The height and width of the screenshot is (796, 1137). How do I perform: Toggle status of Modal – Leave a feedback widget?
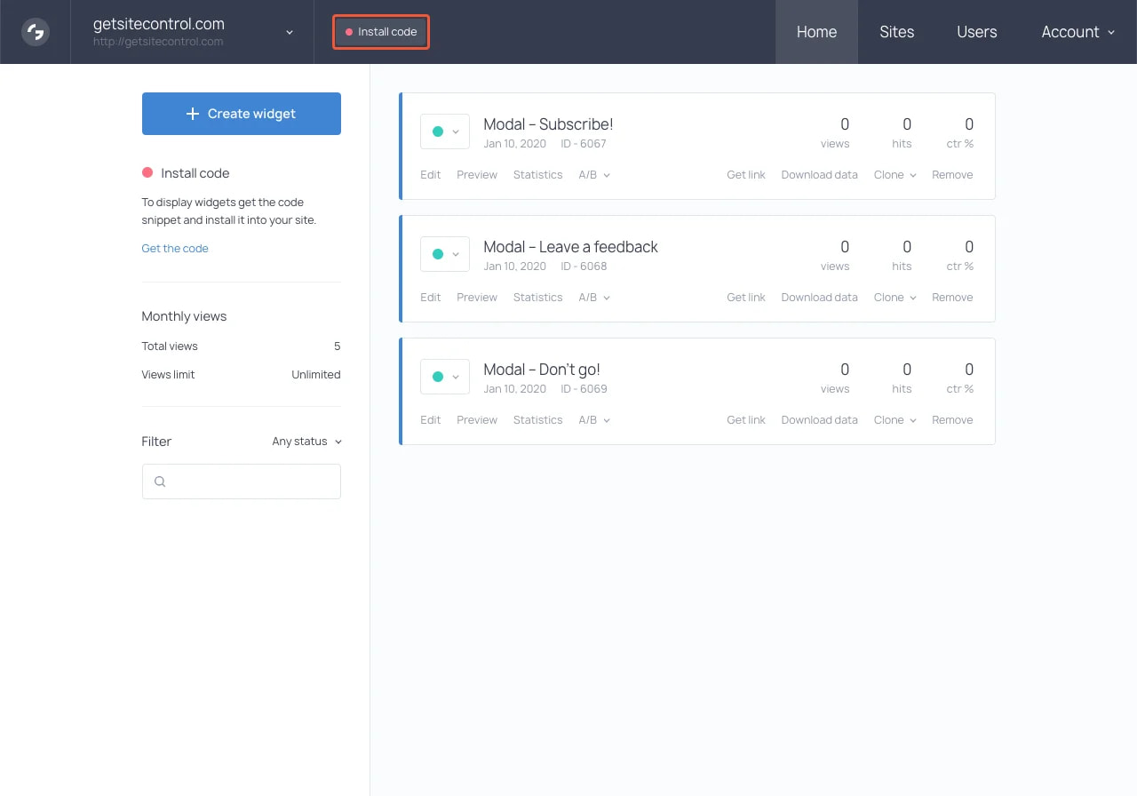tap(445, 254)
